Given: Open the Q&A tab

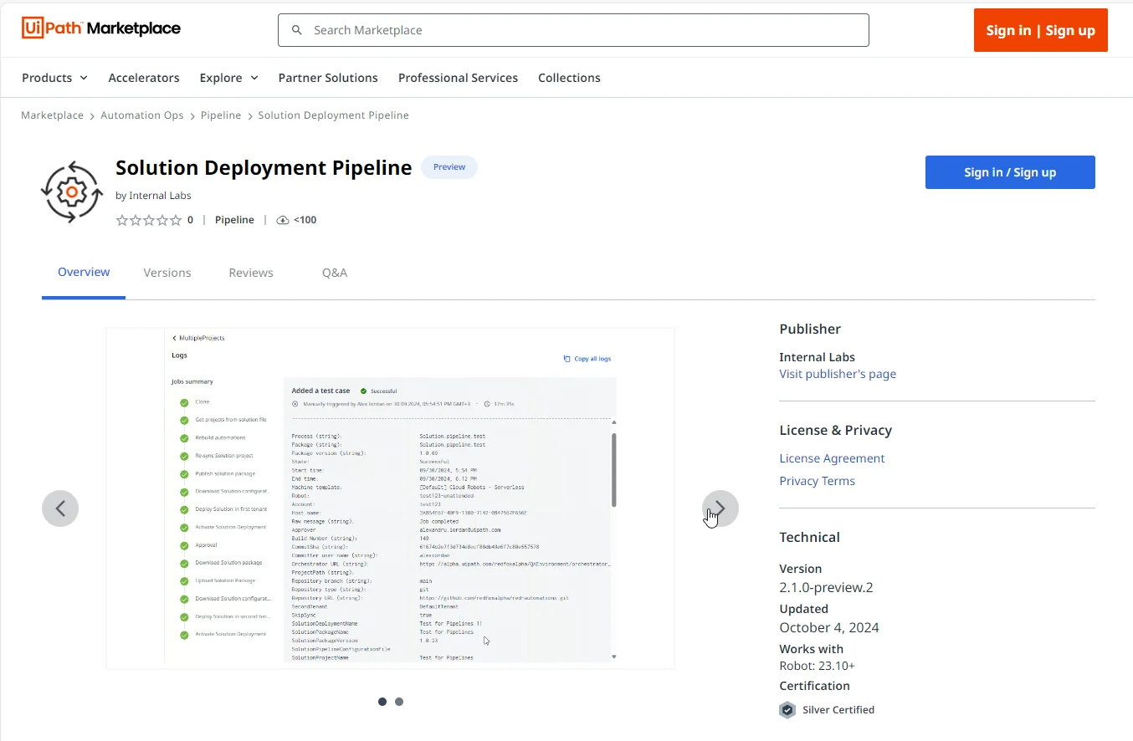Looking at the screenshot, I should click(335, 272).
